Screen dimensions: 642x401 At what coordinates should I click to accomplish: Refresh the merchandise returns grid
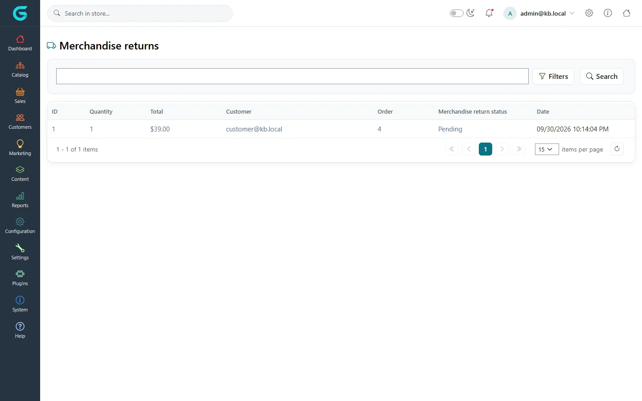point(617,149)
